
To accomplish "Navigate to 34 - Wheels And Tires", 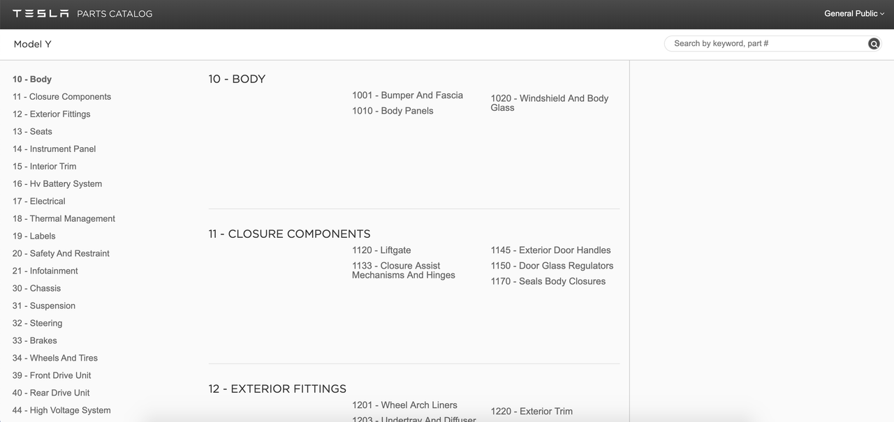I will (55, 359).
